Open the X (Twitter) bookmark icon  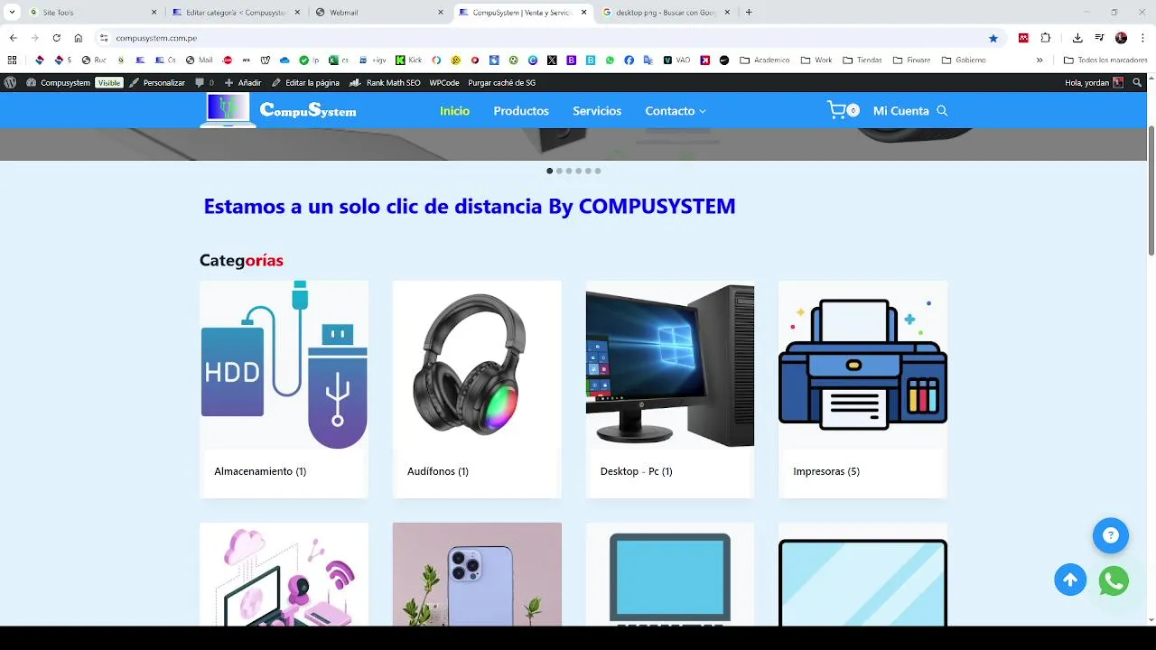[552, 60]
